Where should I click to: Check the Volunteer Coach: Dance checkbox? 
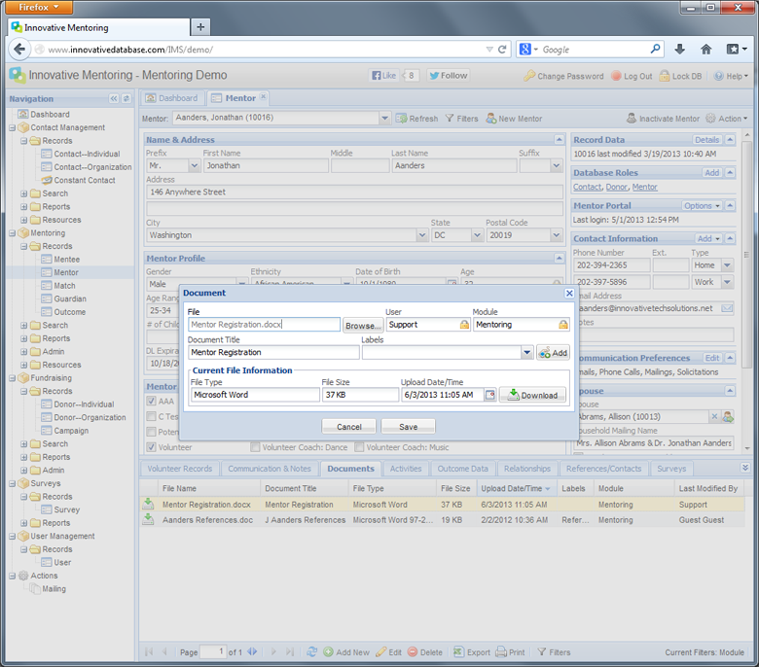pyautogui.click(x=255, y=447)
